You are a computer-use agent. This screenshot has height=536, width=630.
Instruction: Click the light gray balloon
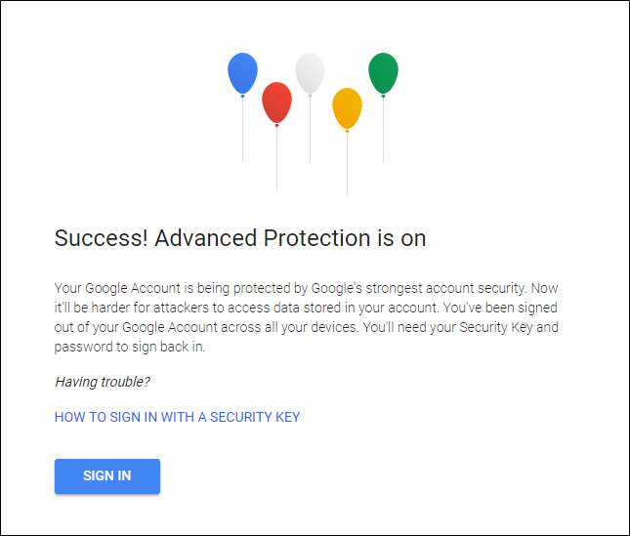point(310,72)
